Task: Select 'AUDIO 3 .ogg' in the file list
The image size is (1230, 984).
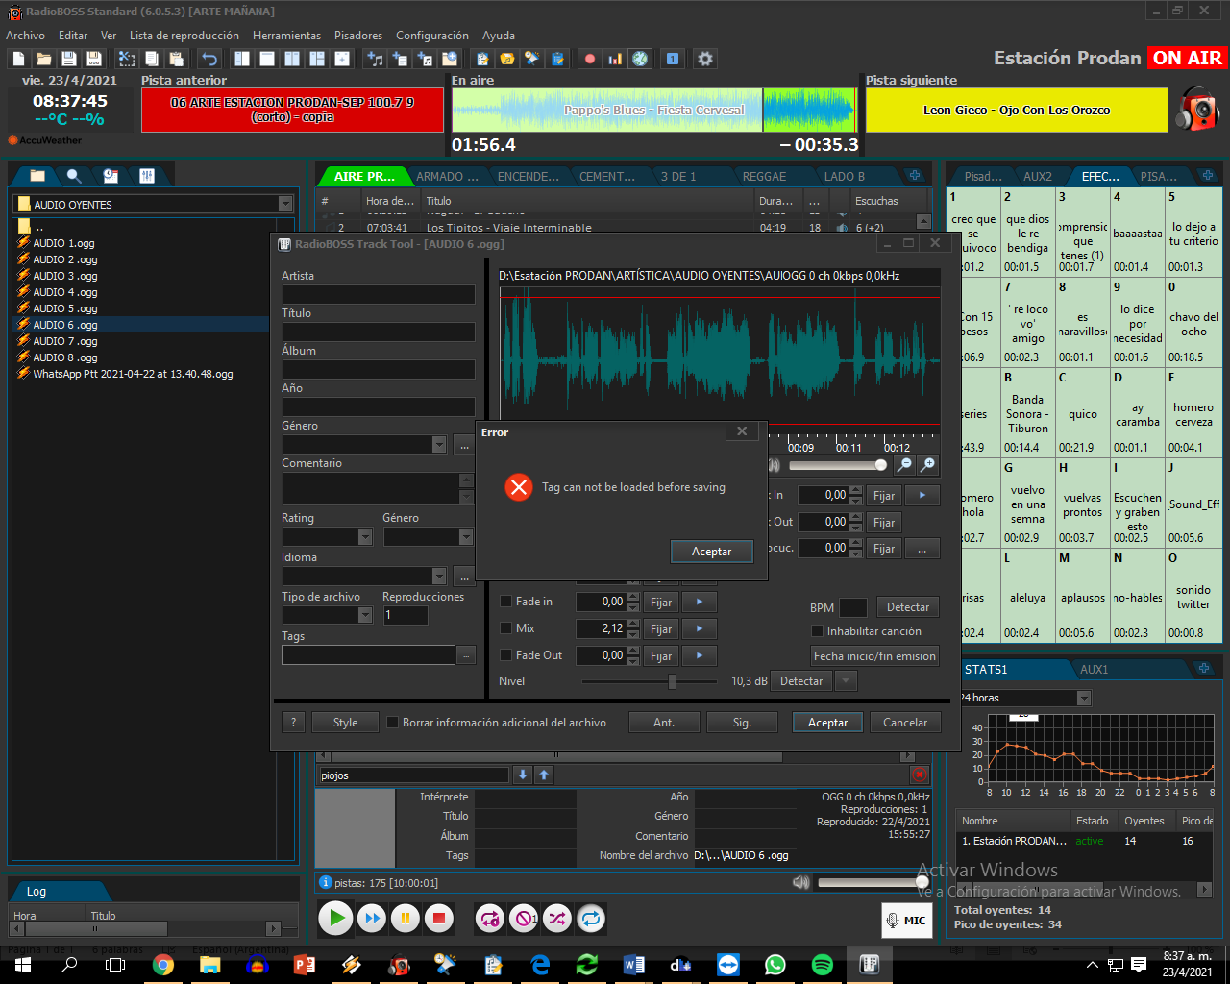Action: (x=65, y=276)
